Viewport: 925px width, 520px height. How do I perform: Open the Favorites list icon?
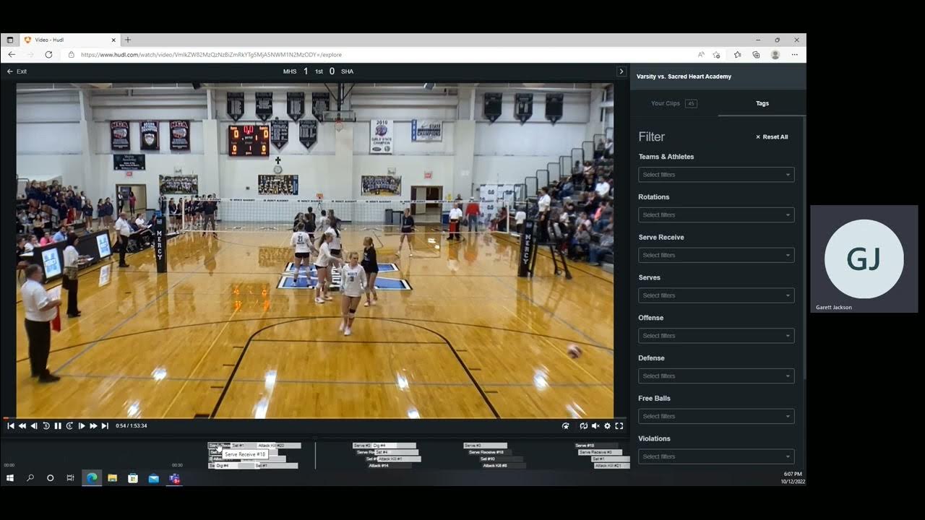click(737, 54)
